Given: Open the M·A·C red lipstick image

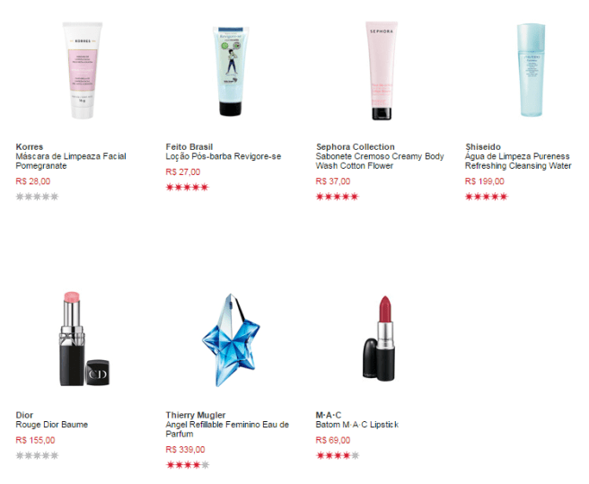Looking at the screenshot, I should click(380, 339).
